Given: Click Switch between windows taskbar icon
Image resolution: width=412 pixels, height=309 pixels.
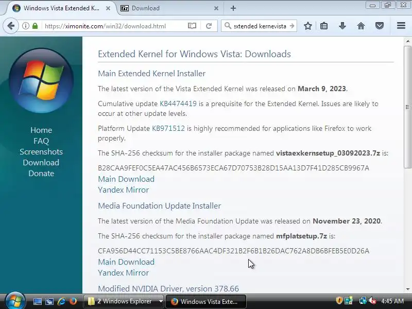Looking at the screenshot, I should click(49, 301).
